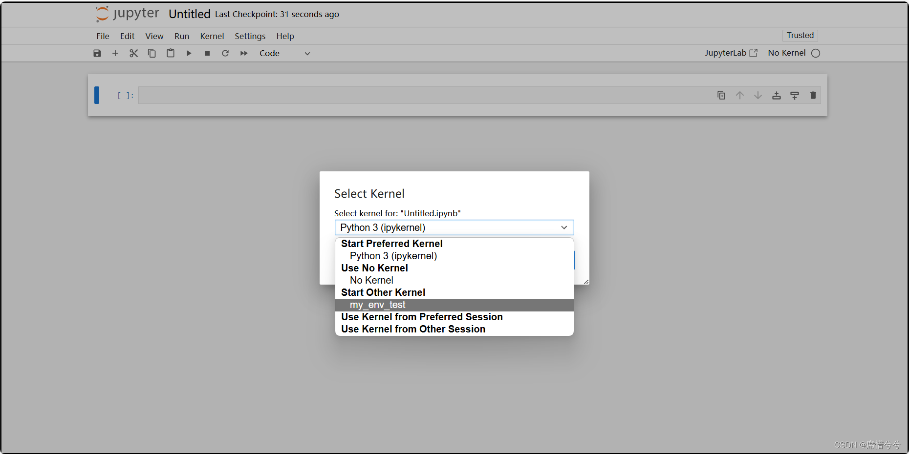
Task: Click the Start Preferred Kernel group header
Action: tap(392, 244)
